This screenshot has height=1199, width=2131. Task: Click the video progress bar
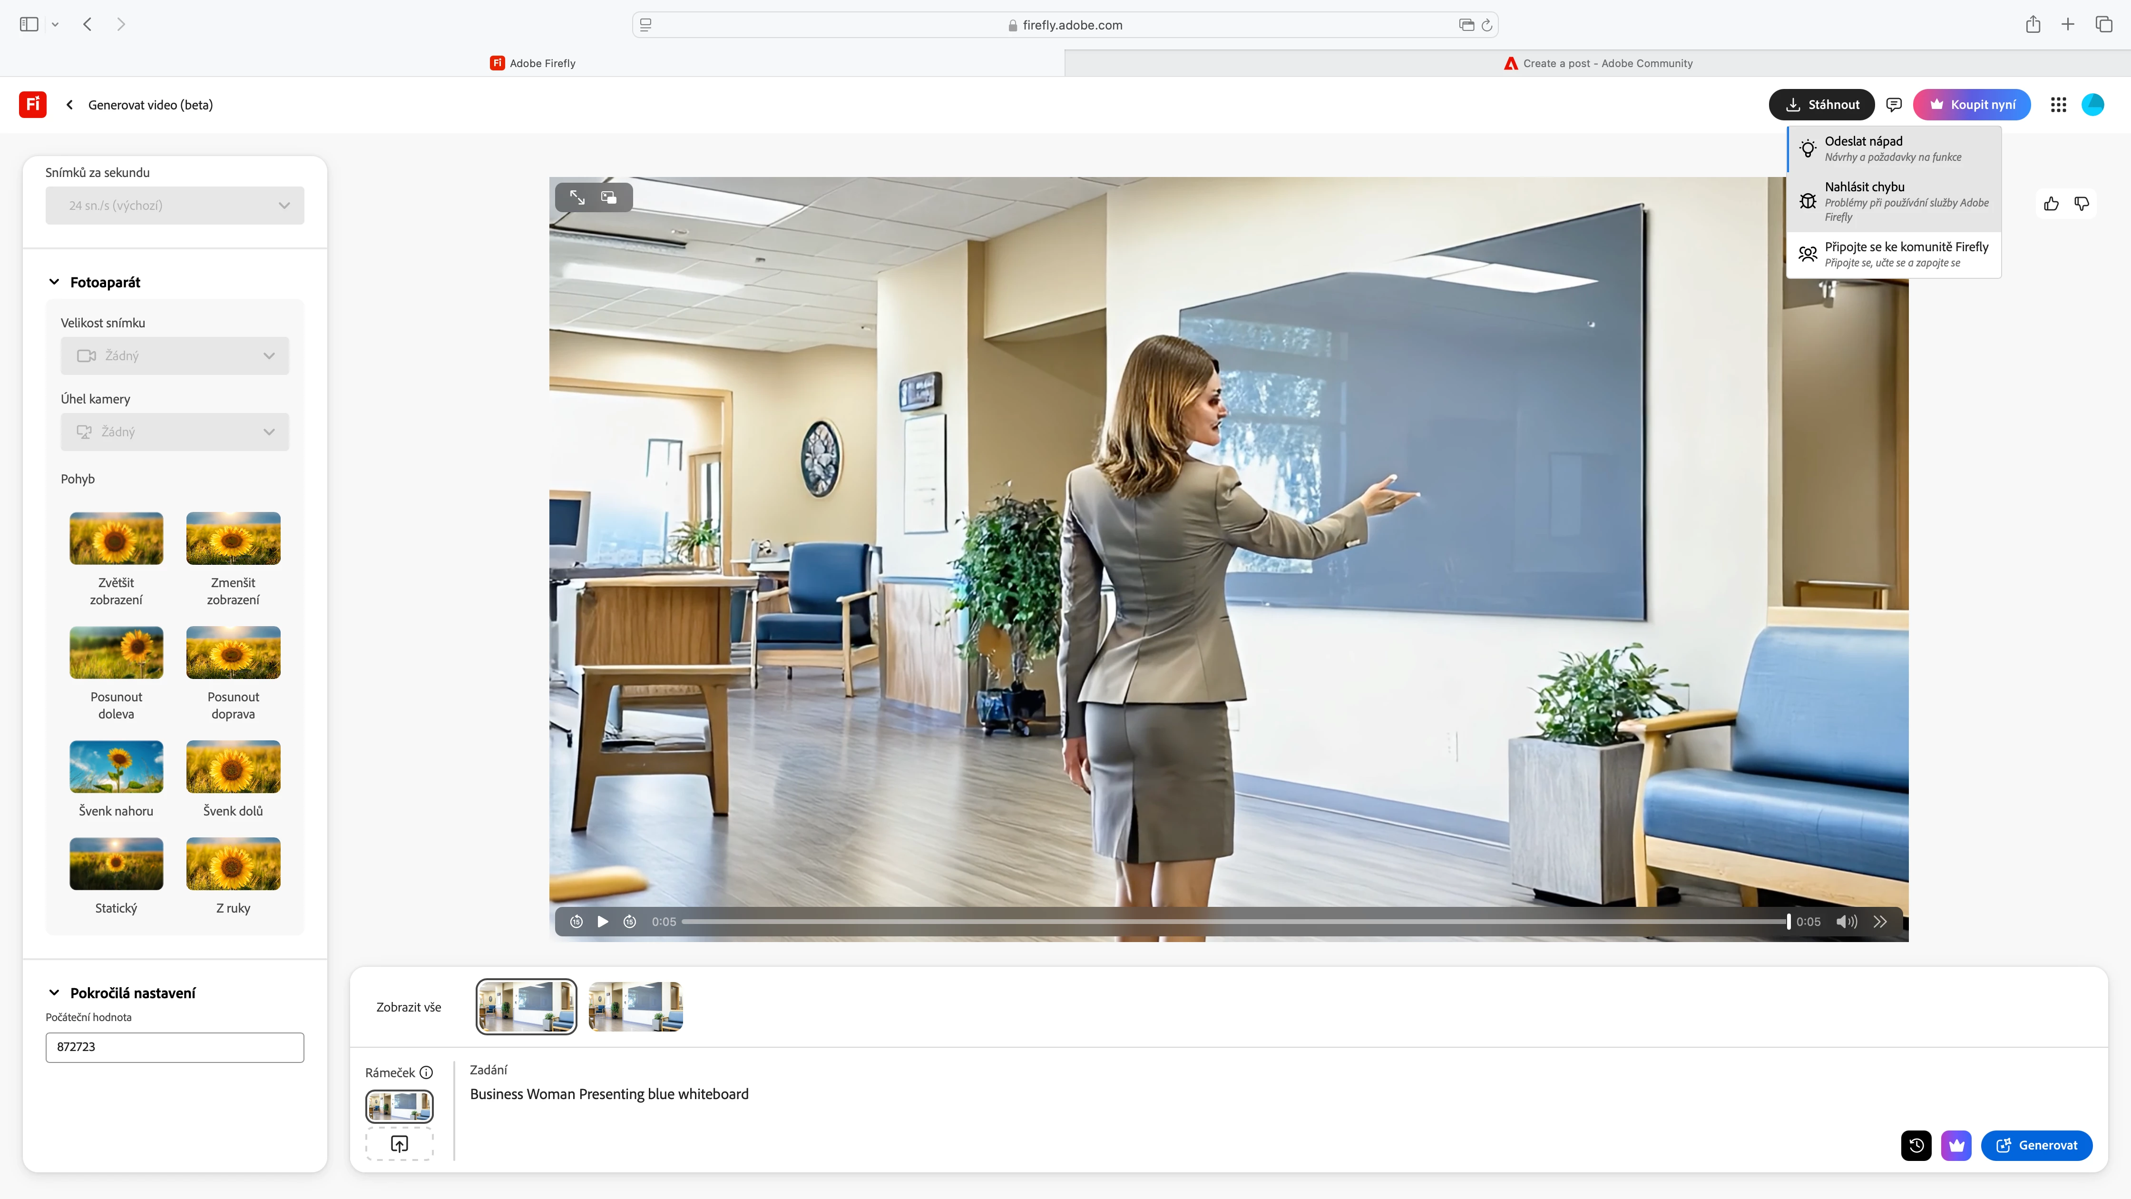(x=1232, y=922)
